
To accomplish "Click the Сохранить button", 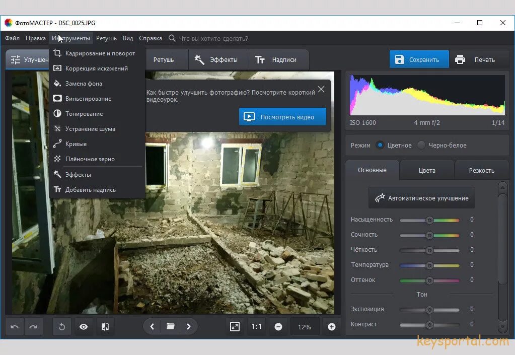I will [x=419, y=60].
